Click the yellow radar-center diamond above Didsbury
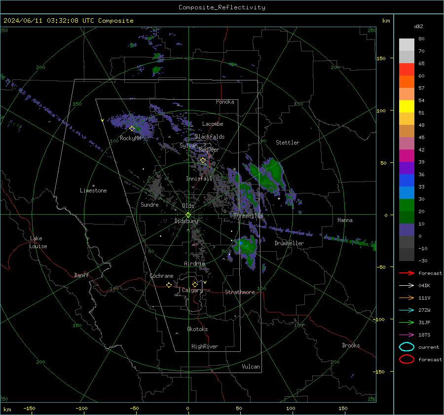 pyautogui.click(x=188, y=215)
